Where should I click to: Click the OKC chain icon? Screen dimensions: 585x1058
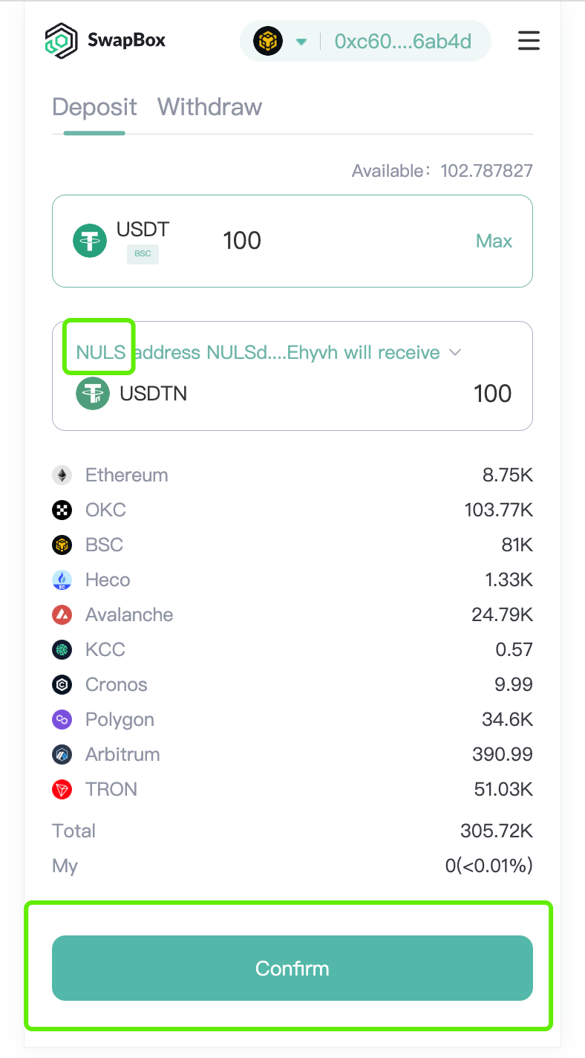pos(62,510)
